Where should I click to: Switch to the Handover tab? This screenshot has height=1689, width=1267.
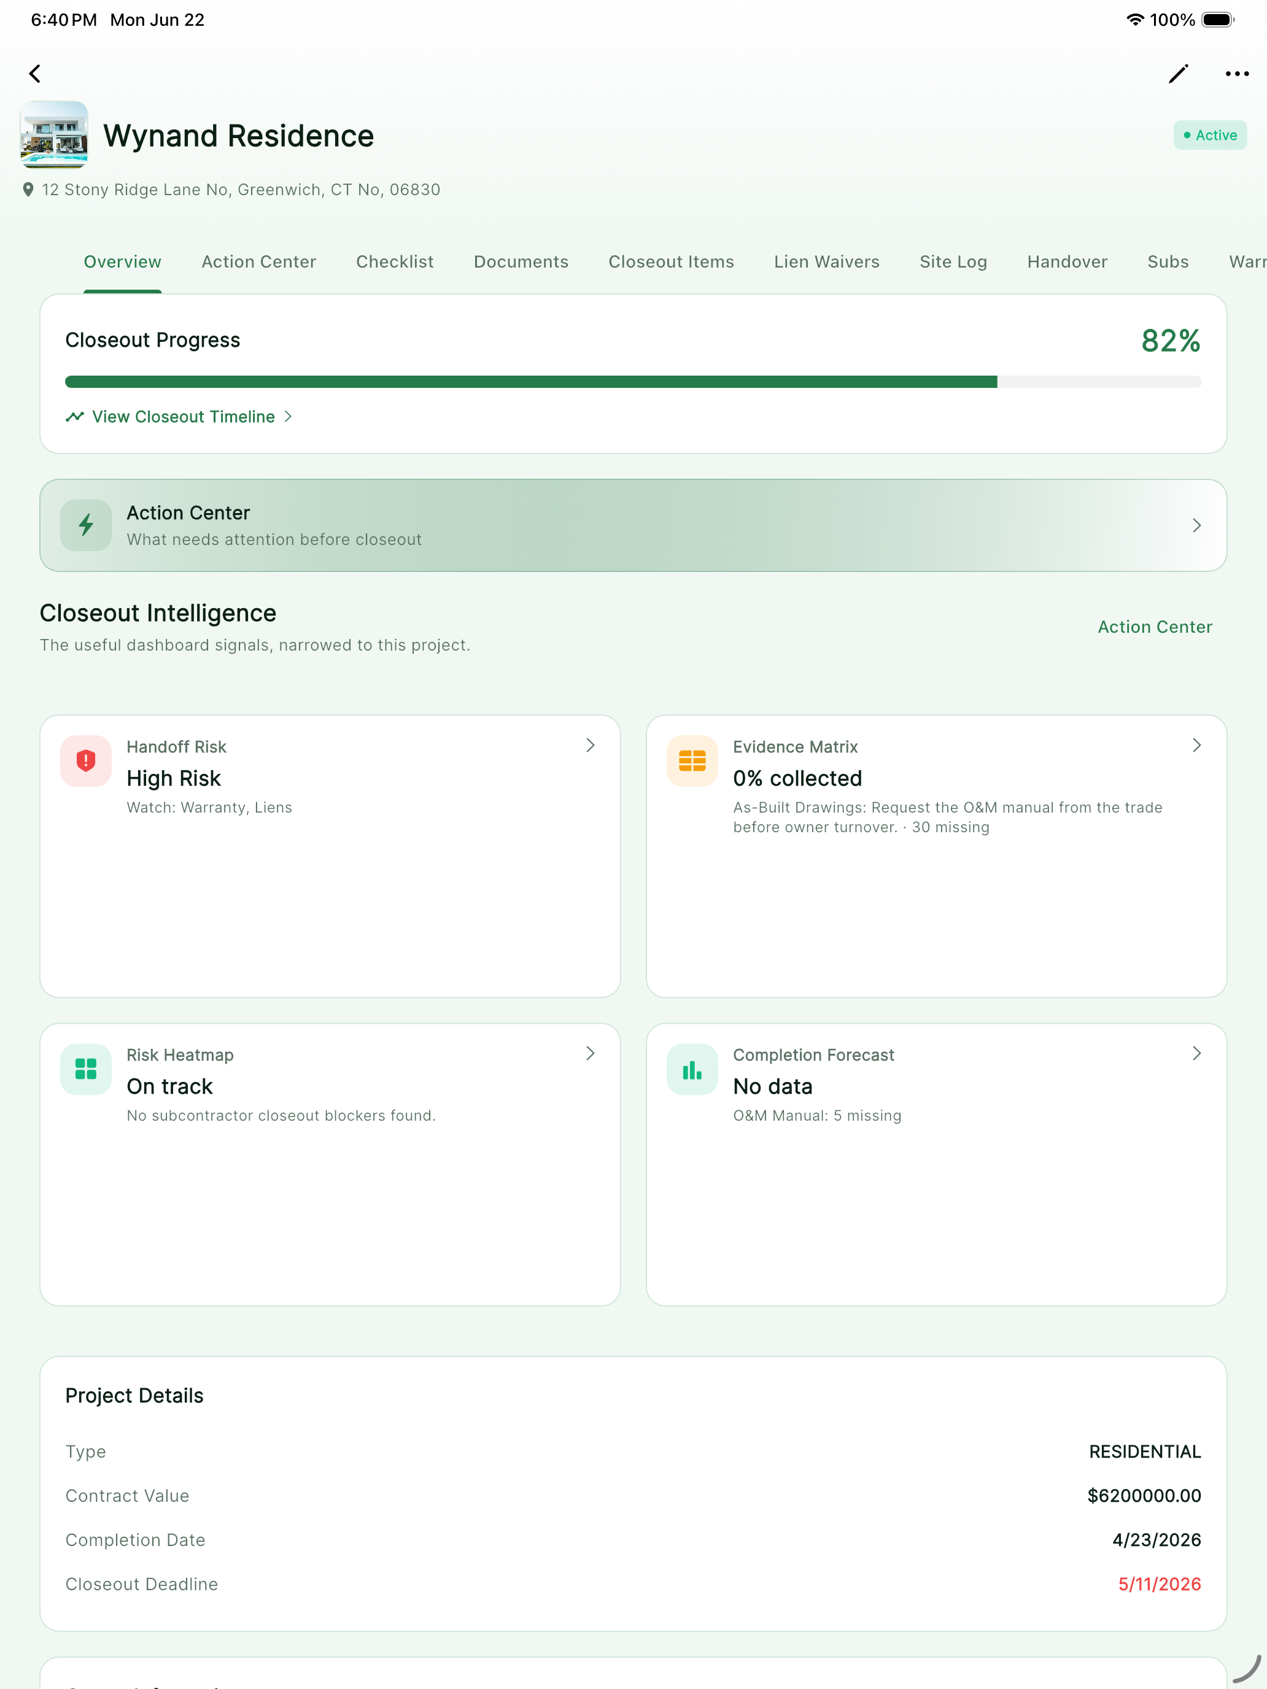1067,262
